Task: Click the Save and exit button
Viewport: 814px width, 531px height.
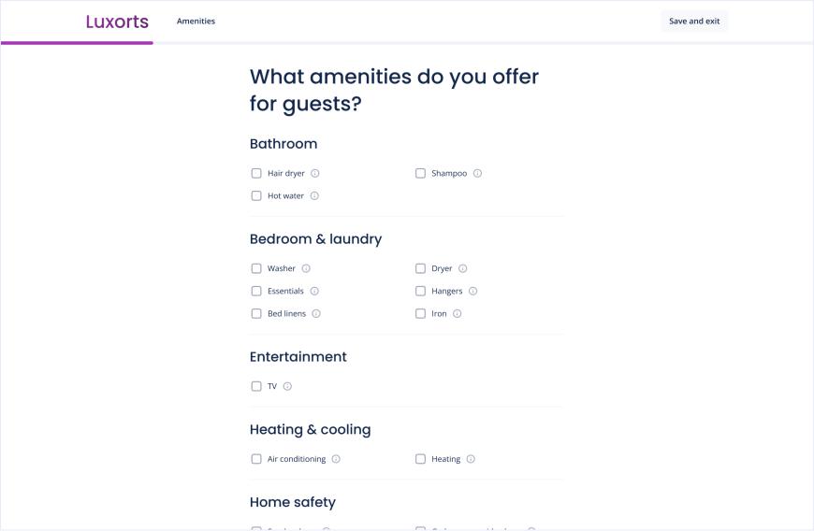Action: (x=694, y=22)
